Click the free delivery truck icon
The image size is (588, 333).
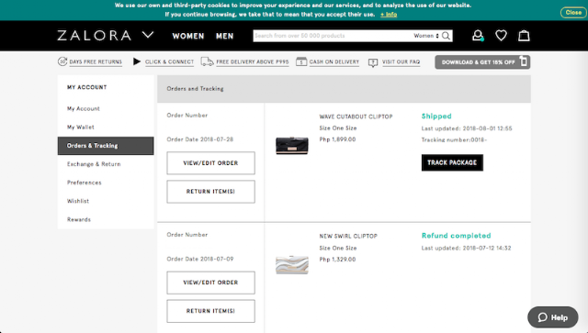(x=207, y=61)
